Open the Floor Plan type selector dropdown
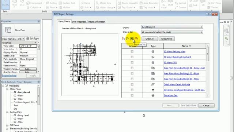Screen dimensions: 234x132 tap(39, 30)
